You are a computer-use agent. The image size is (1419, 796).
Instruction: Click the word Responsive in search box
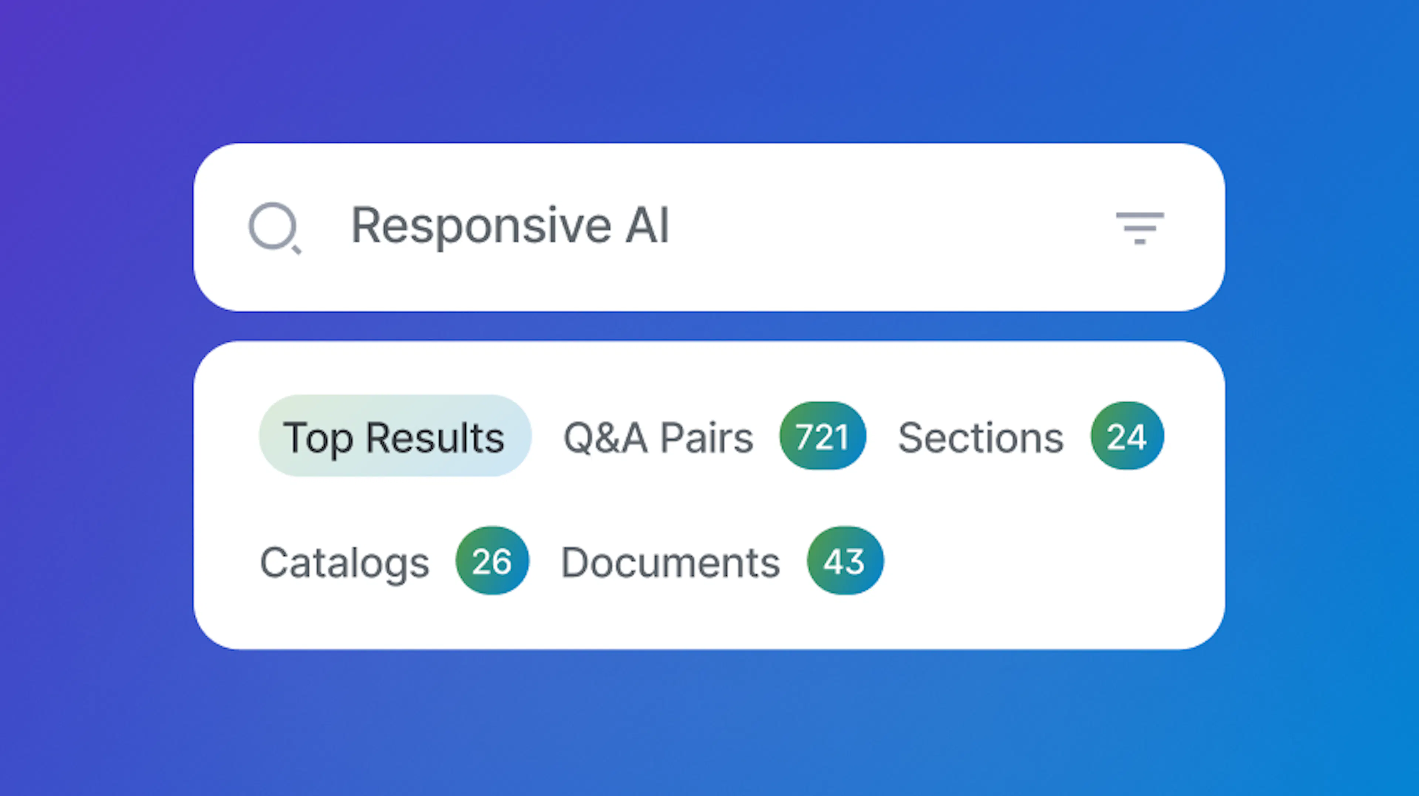(x=481, y=226)
